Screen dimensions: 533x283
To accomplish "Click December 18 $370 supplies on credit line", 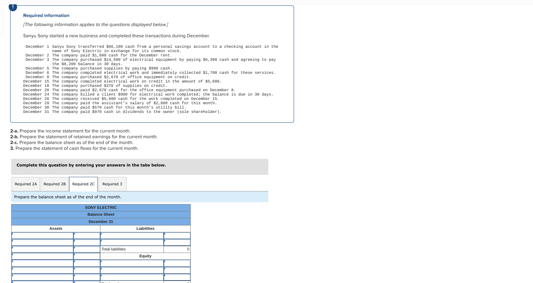I will click(x=95, y=86).
